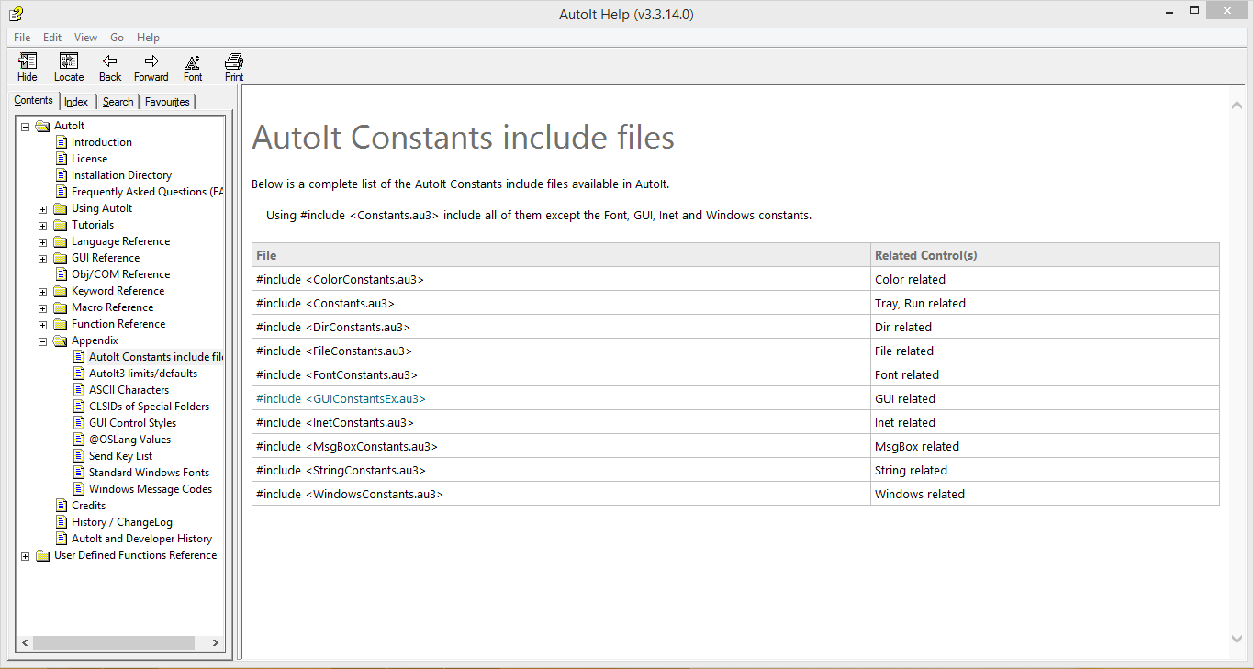Click the Credits page icon
Viewport: 1254px width, 669px height.
coord(62,506)
